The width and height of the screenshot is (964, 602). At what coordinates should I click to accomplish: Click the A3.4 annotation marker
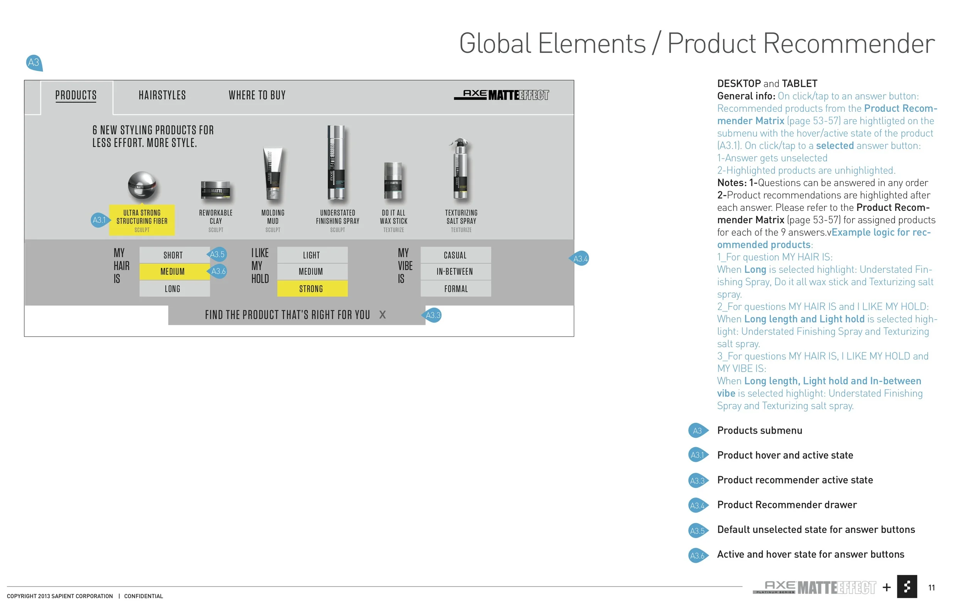tap(580, 259)
